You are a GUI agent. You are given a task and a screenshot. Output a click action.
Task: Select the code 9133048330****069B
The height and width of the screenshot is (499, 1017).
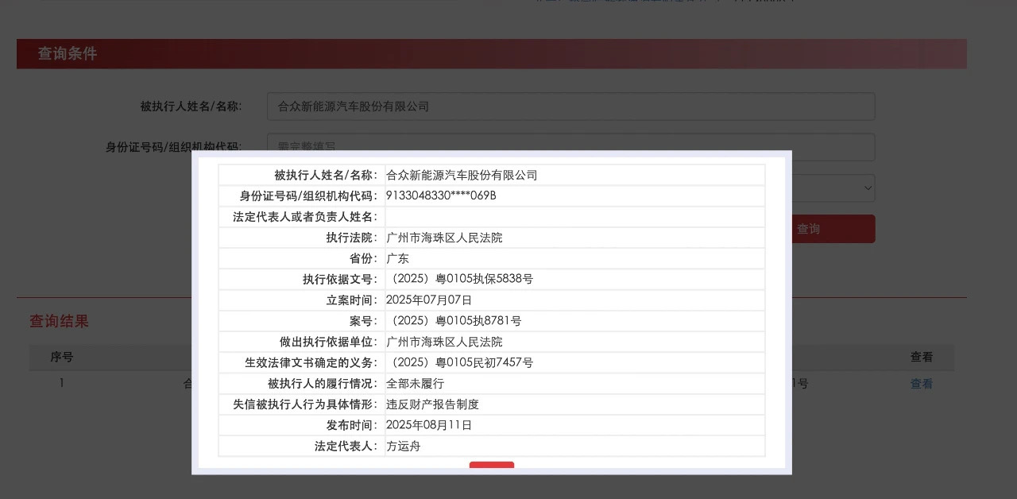(441, 195)
